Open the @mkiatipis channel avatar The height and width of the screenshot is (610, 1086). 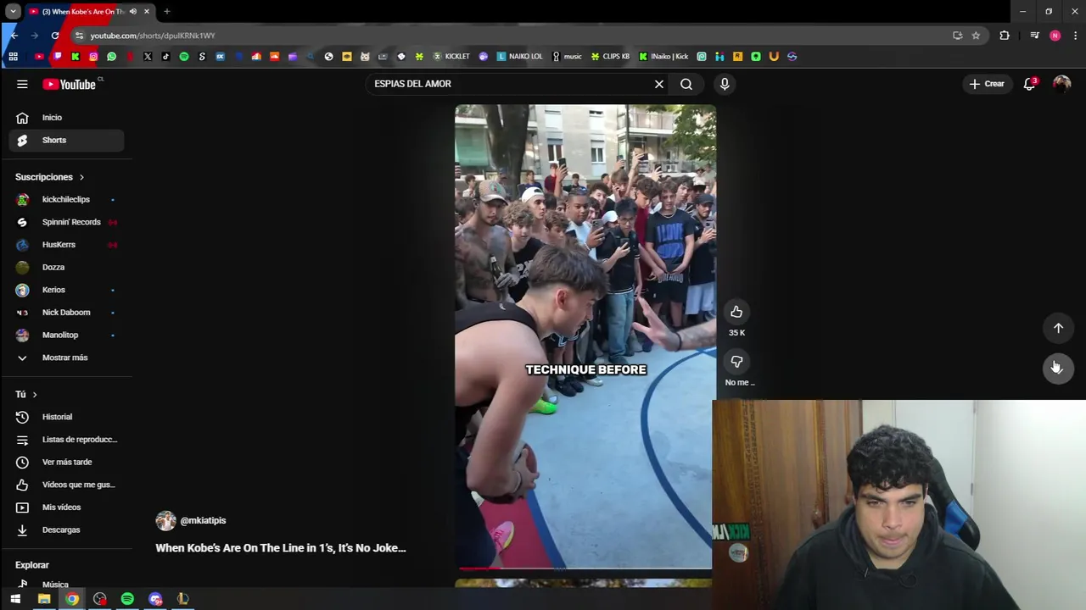pyautogui.click(x=165, y=520)
